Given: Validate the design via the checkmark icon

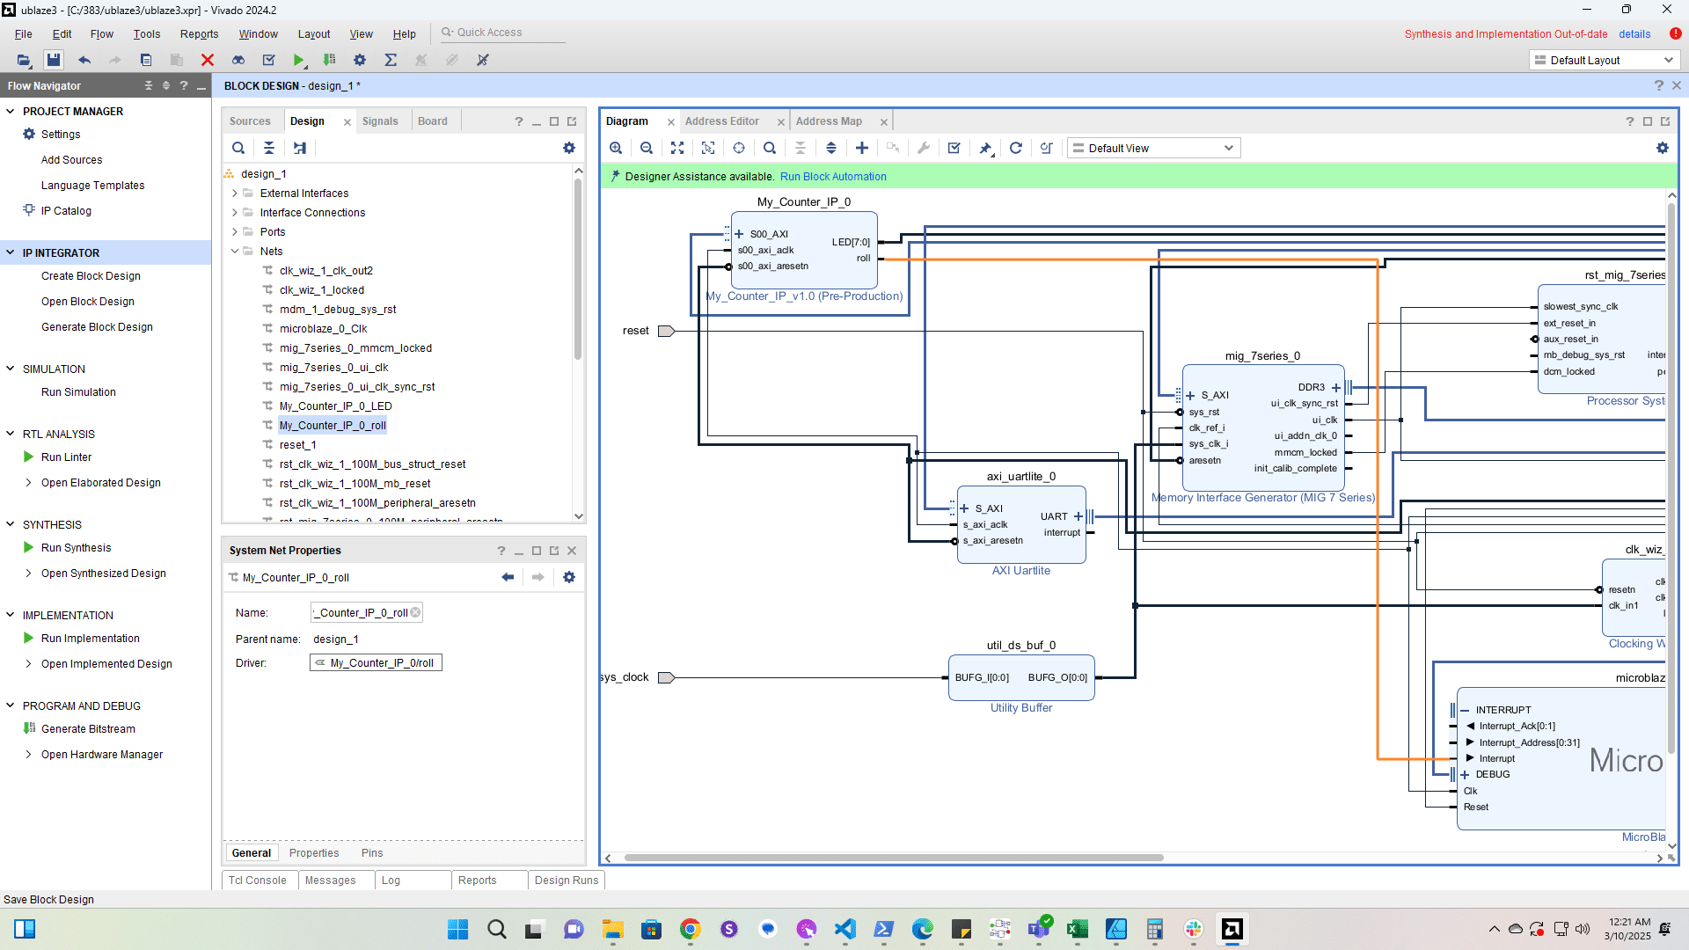Looking at the screenshot, I should 954,148.
